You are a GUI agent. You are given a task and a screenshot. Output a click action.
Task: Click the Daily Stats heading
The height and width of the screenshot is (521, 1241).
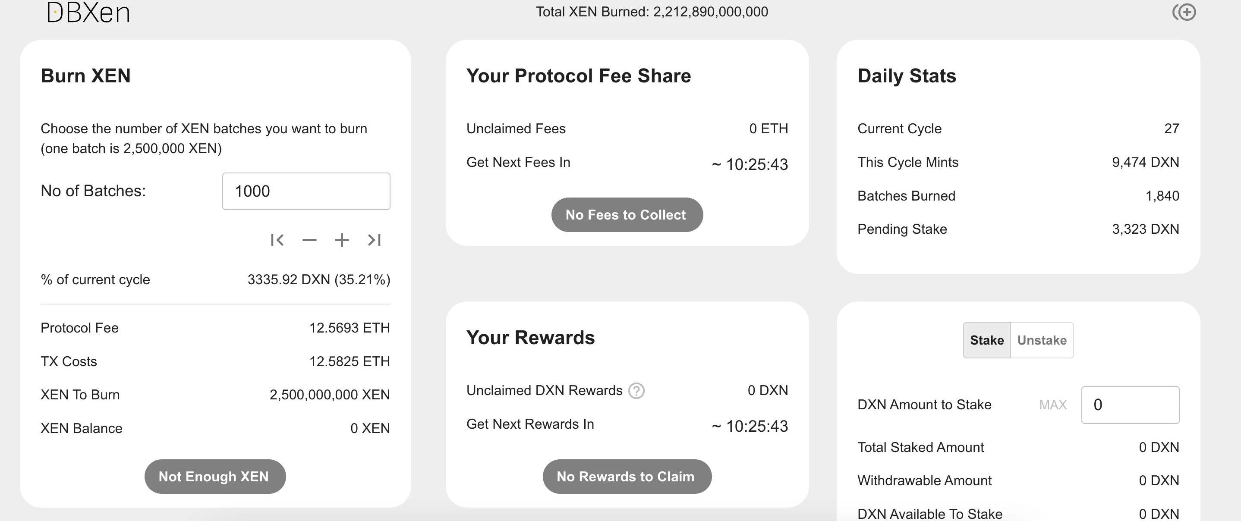tap(907, 76)
